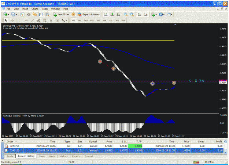Open the Charts menu

point(35,9)
